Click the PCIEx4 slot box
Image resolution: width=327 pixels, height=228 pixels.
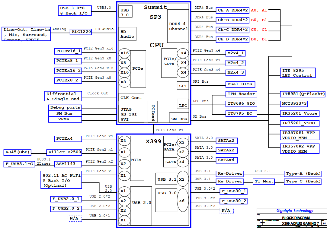[x=68, y=139]
